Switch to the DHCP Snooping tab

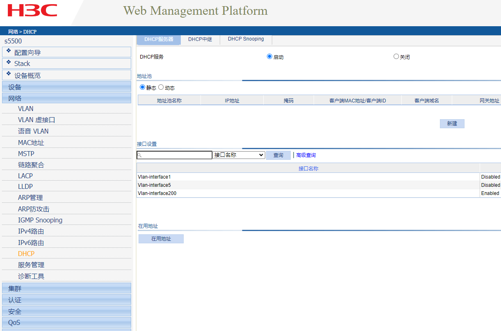(x=246, y=39)
